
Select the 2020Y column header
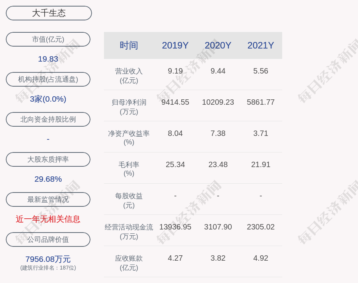tap(218, 45)
